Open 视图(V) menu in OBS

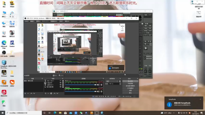pyautogui.click(x=38, y=21)
